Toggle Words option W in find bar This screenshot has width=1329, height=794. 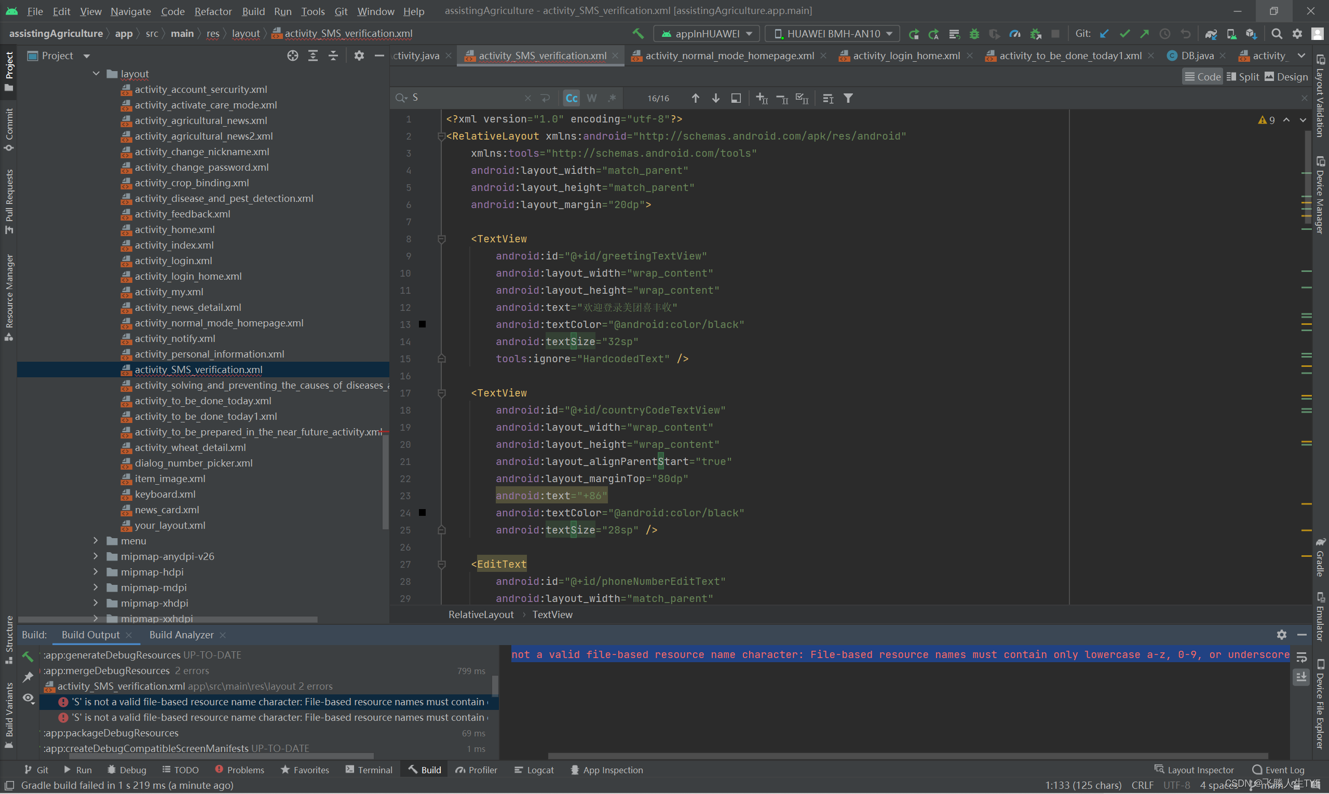[x=591, y=98]
